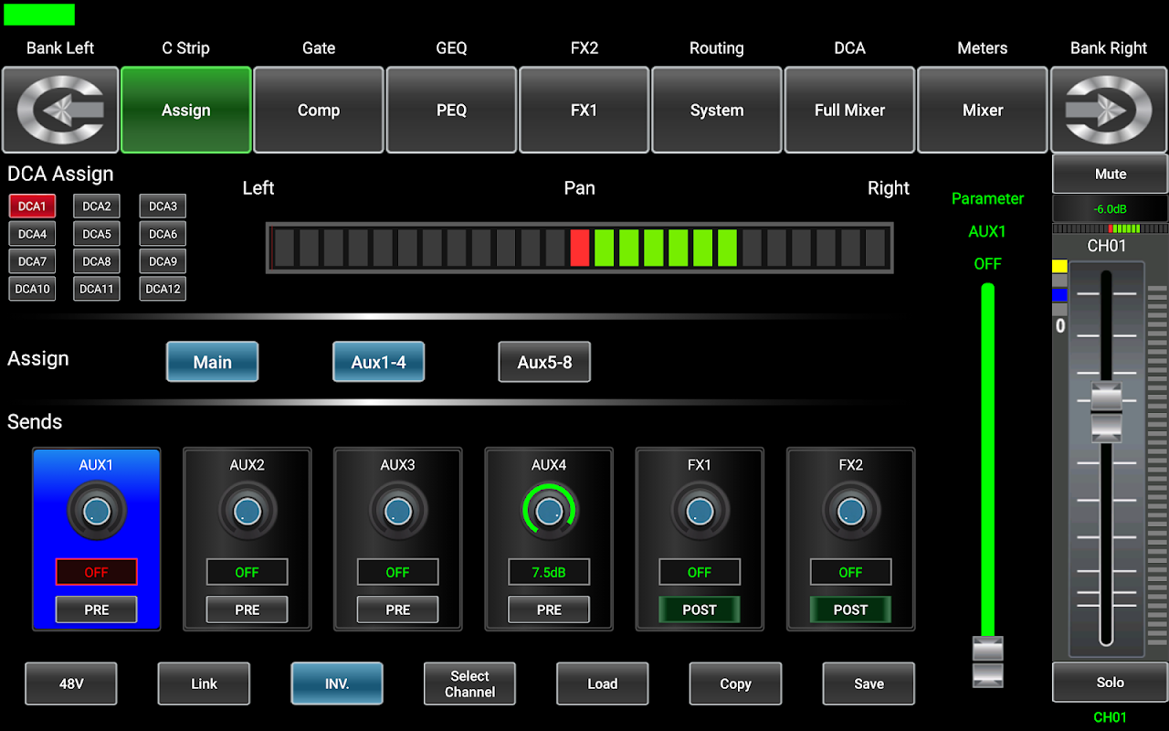Click the Copy button
Image resolution: width=1169 pixels, height=731 pixels.
click(735, 683)
